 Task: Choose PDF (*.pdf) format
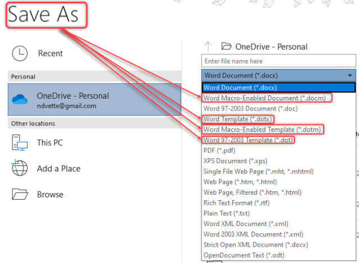219,151
